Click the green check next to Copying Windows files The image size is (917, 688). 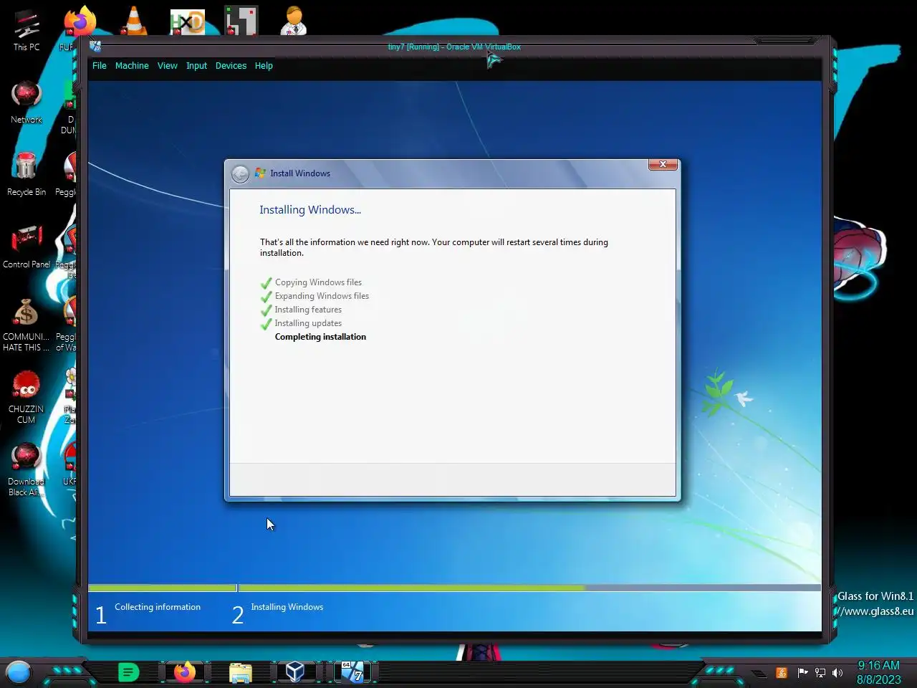coord(266,283)
